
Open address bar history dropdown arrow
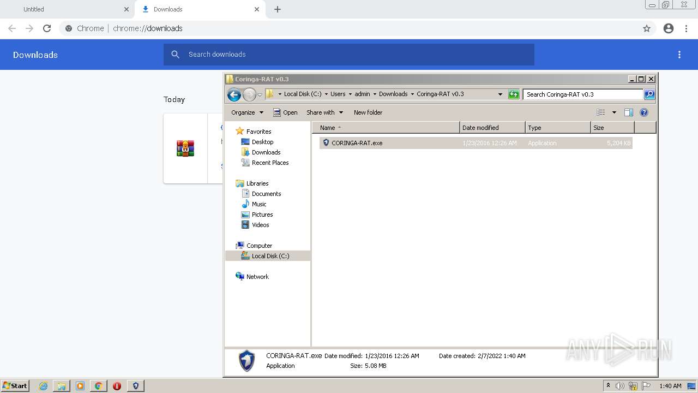pos(500,94)
